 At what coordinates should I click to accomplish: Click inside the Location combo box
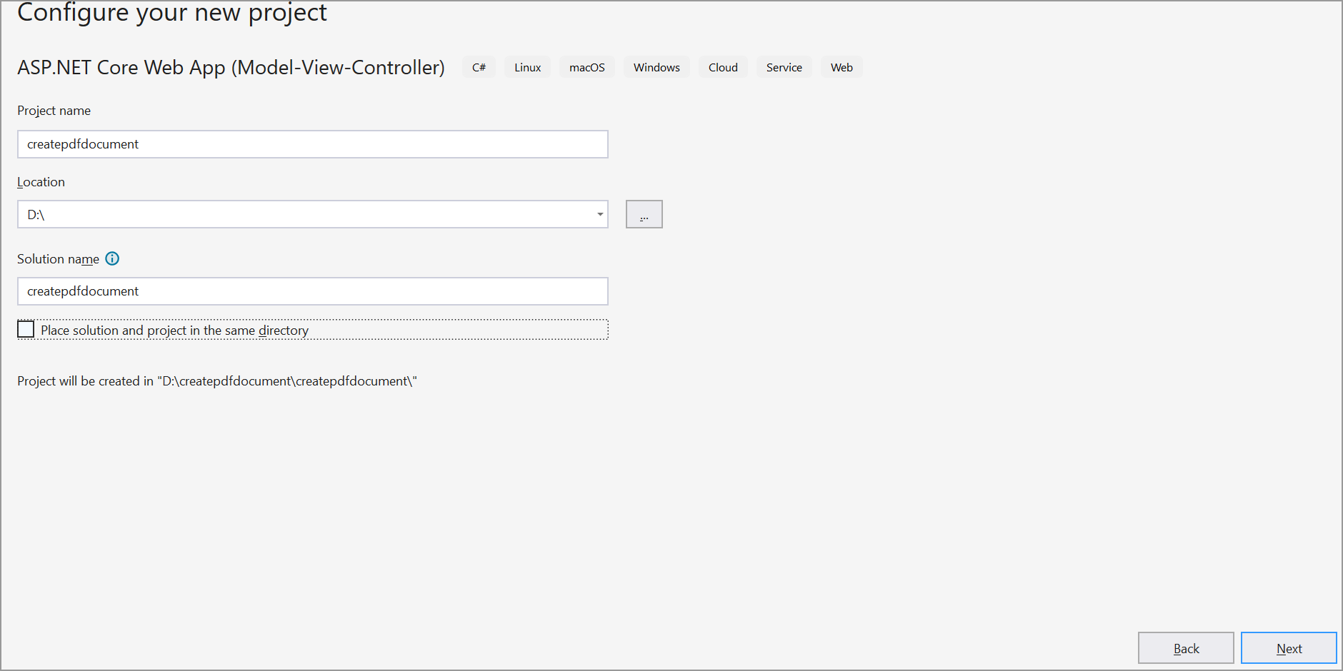point(286,214)
